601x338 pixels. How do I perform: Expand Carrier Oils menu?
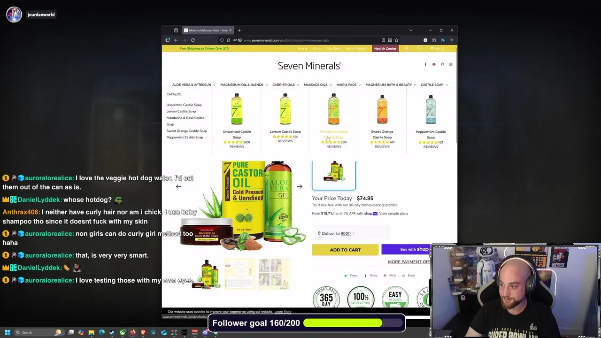[285, 85]
